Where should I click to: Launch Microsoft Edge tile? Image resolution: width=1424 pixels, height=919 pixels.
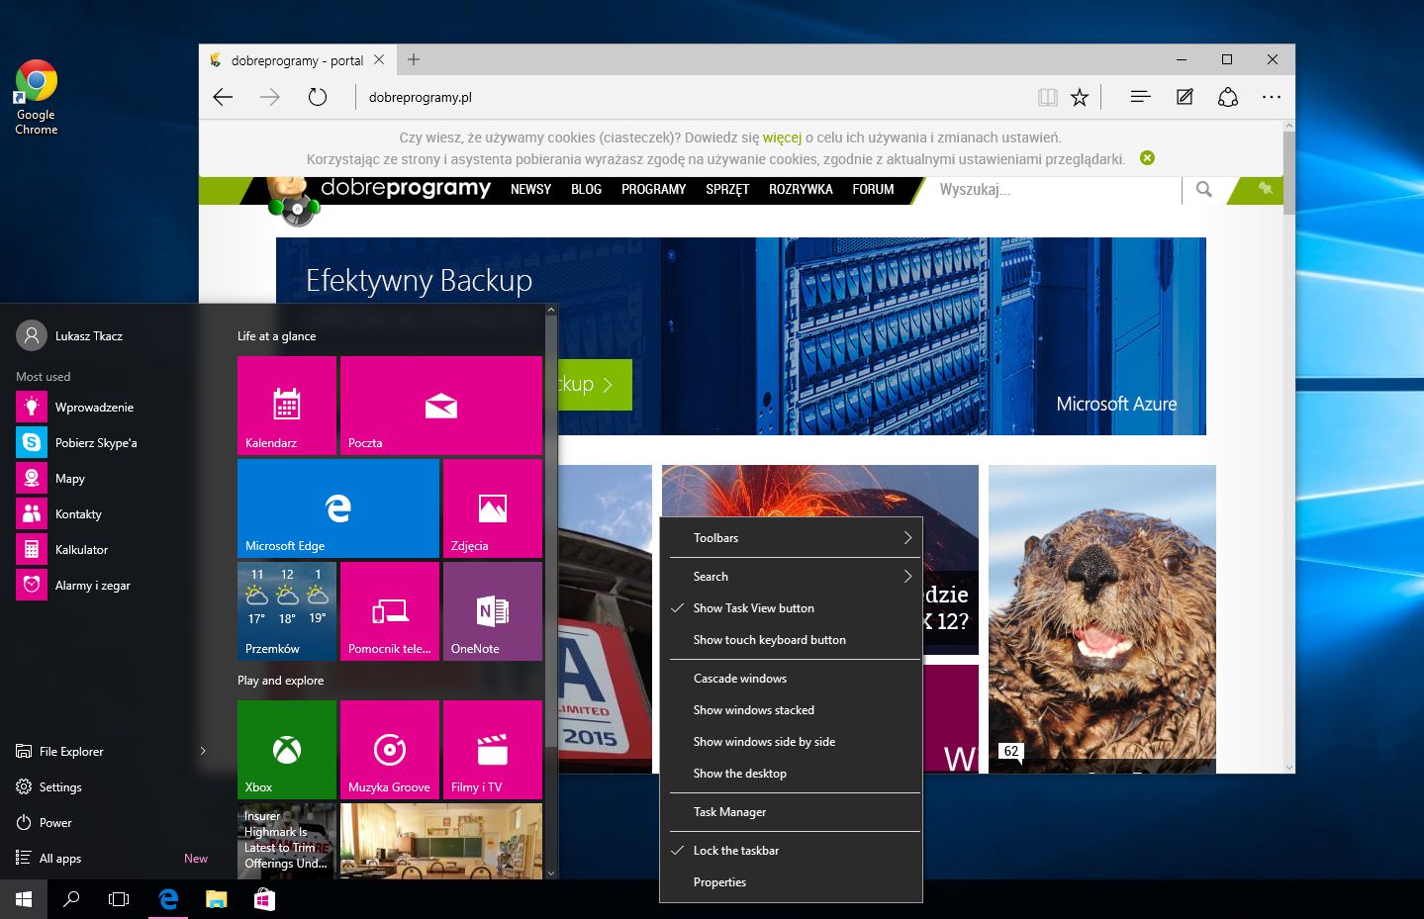[x=338, y=508]
